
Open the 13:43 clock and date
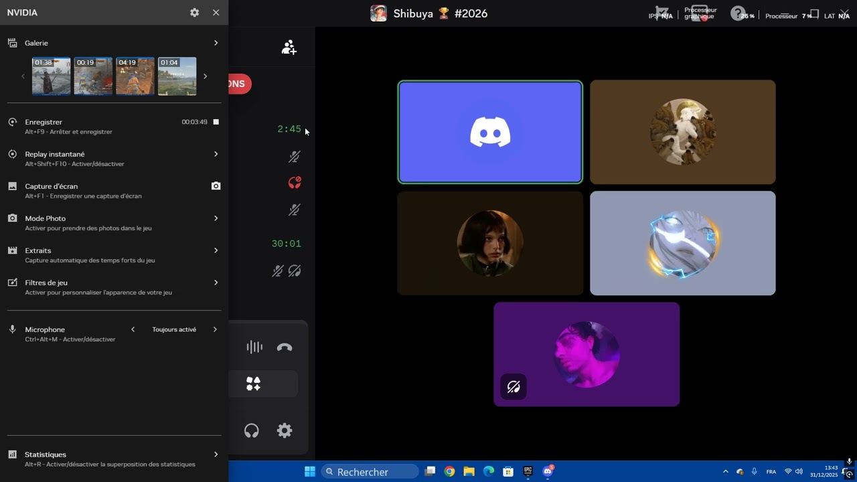(825, 471)
